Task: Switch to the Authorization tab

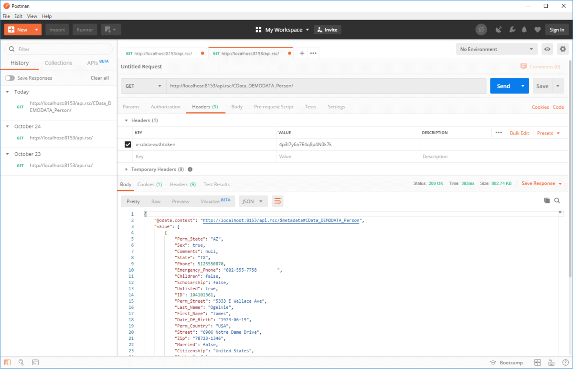Action: click(165, 107)
